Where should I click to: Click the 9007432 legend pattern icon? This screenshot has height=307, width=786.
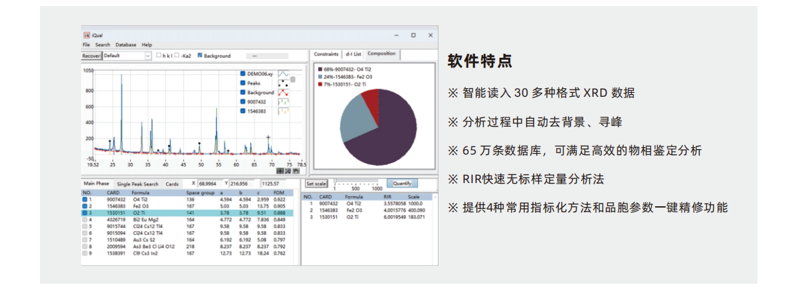click(283, 102)
